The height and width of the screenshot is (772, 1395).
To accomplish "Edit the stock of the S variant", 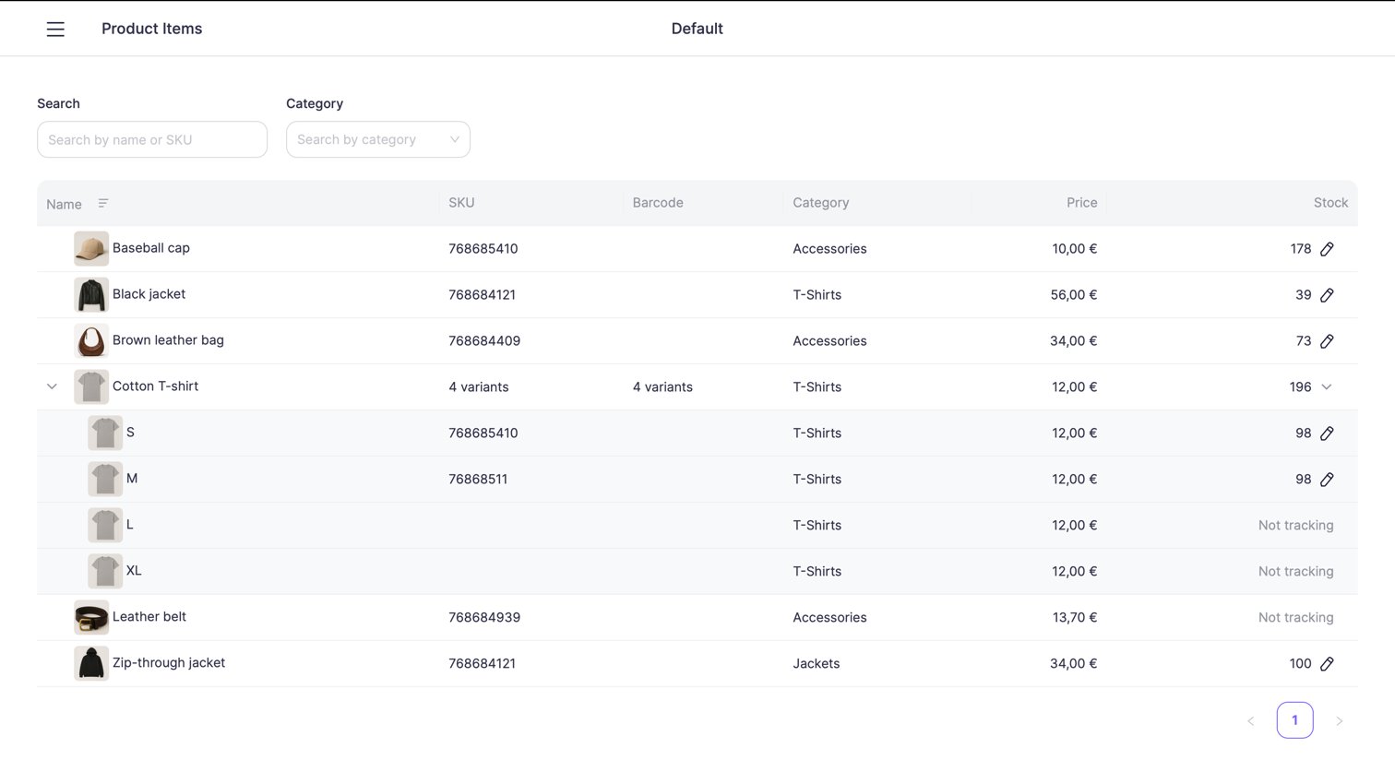I will (x=1328, y=433).
